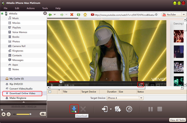Expand the YouTube site dropdown
The height and width of the screenshot is (123, 187).
tap(184, 15)
